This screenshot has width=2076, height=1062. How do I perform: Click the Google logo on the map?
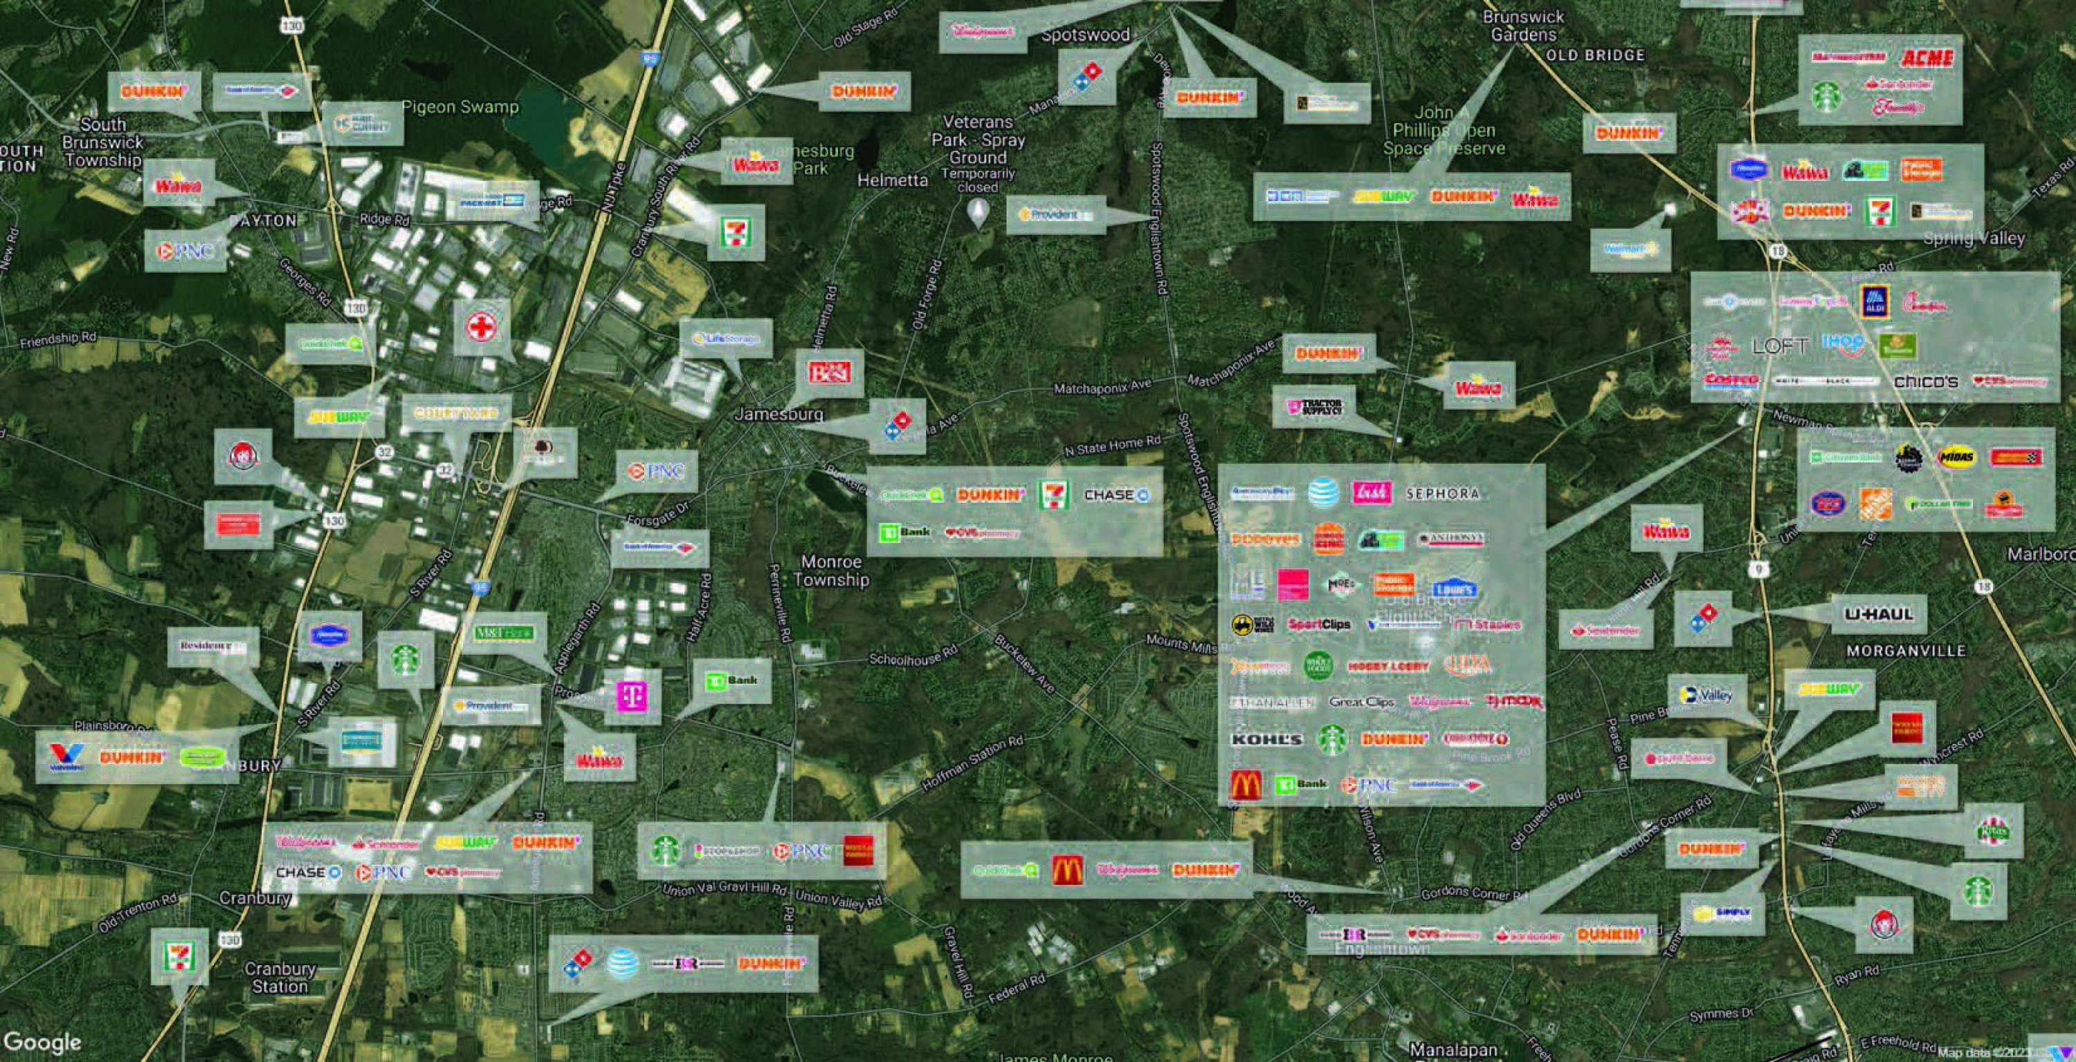pyautogui.click(x=42, y=1042)
